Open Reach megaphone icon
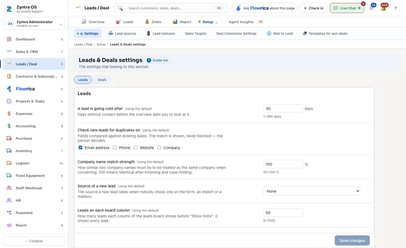Image resolution: width=406 pixels, height=248 pixels. 9,225
